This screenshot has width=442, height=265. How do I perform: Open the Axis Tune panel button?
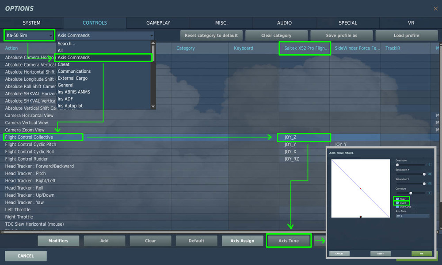click(289, 241)
